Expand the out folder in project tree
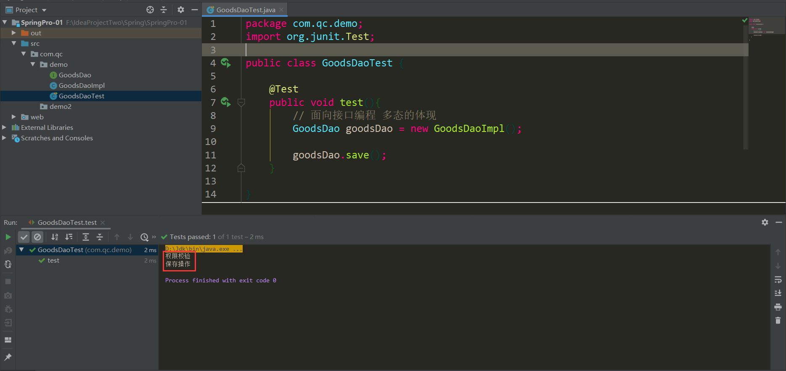Screen dimensions: 786x371 point(14,33)
